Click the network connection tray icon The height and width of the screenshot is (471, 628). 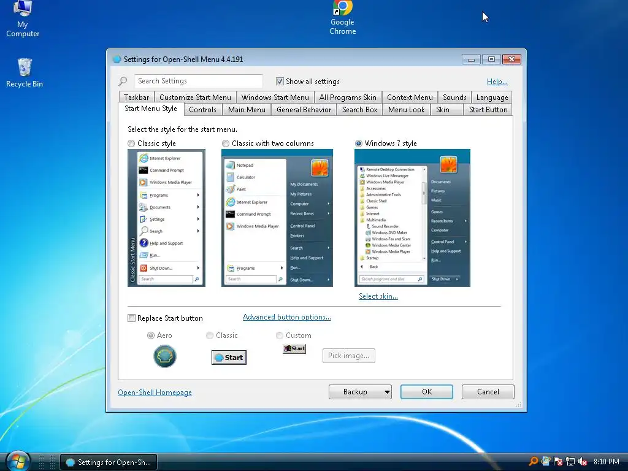[x=570, y=461]
